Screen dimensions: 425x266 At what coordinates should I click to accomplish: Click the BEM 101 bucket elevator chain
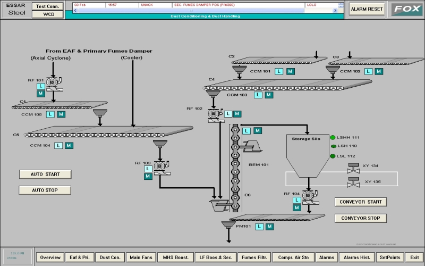pos(235,168)
